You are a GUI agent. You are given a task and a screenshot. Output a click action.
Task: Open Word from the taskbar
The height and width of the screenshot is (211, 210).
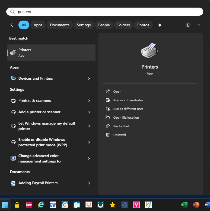click(x=207, y=205)
